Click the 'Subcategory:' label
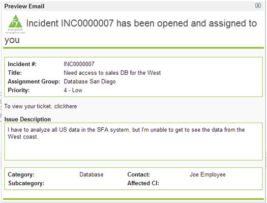The height and width of the screenshot is (203, 267). click(x=26, y=183)
